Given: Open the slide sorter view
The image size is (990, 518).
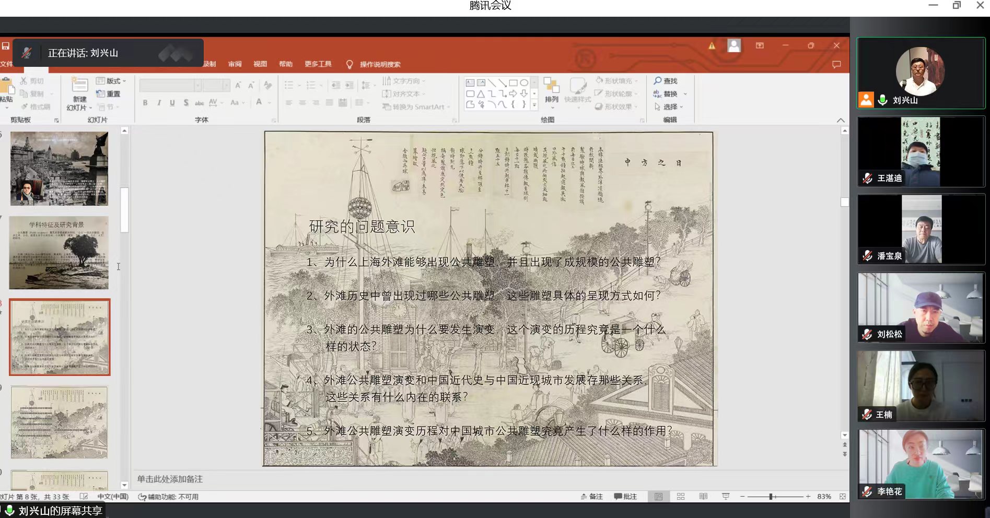Looking at the screenshot, I should 681,497.
